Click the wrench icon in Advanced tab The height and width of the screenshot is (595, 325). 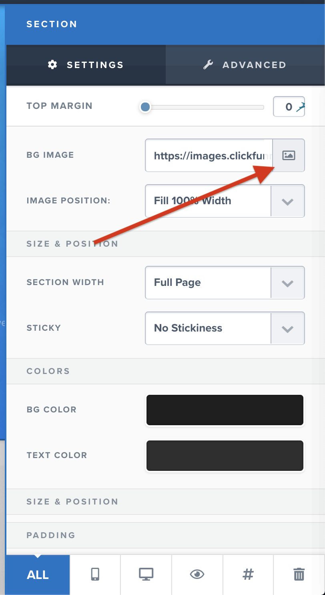pyautogui.click(x=208, y=64)
